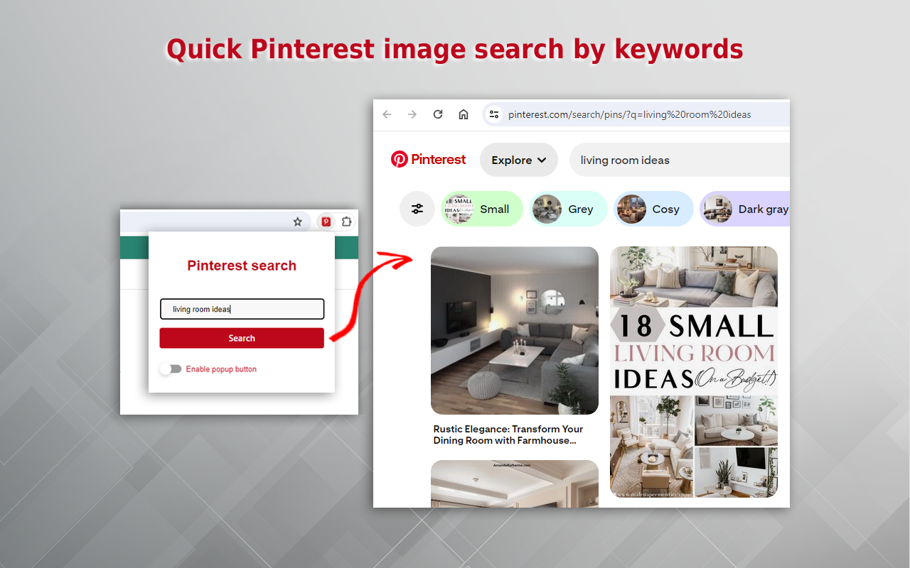The width and height of the screenshot is (910, 568).
Task: Open the Explore dropdown
Action: pos(518,159)
